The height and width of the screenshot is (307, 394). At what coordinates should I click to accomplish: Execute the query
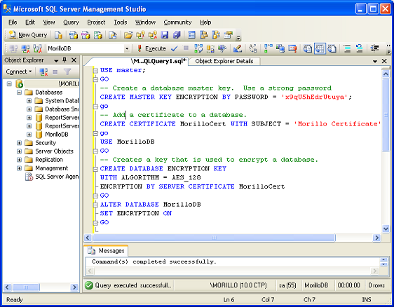(151, 48)
